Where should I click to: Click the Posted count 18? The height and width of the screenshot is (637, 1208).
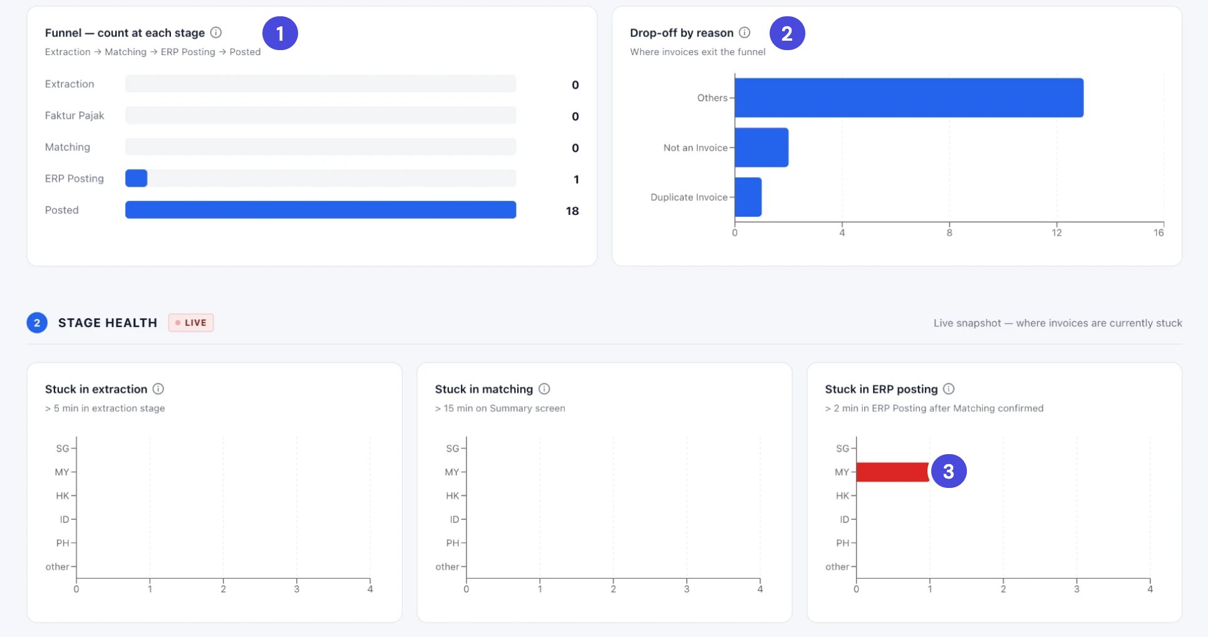pos(572,211)
